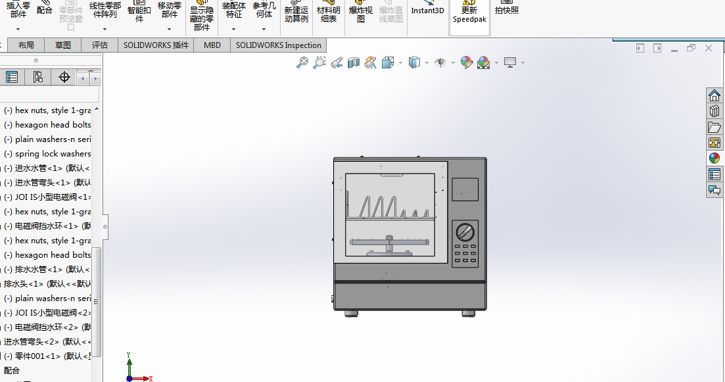Open Apply Scene dropdown arrow
Screen dimensions: 725x382
[x=496, y=62]
